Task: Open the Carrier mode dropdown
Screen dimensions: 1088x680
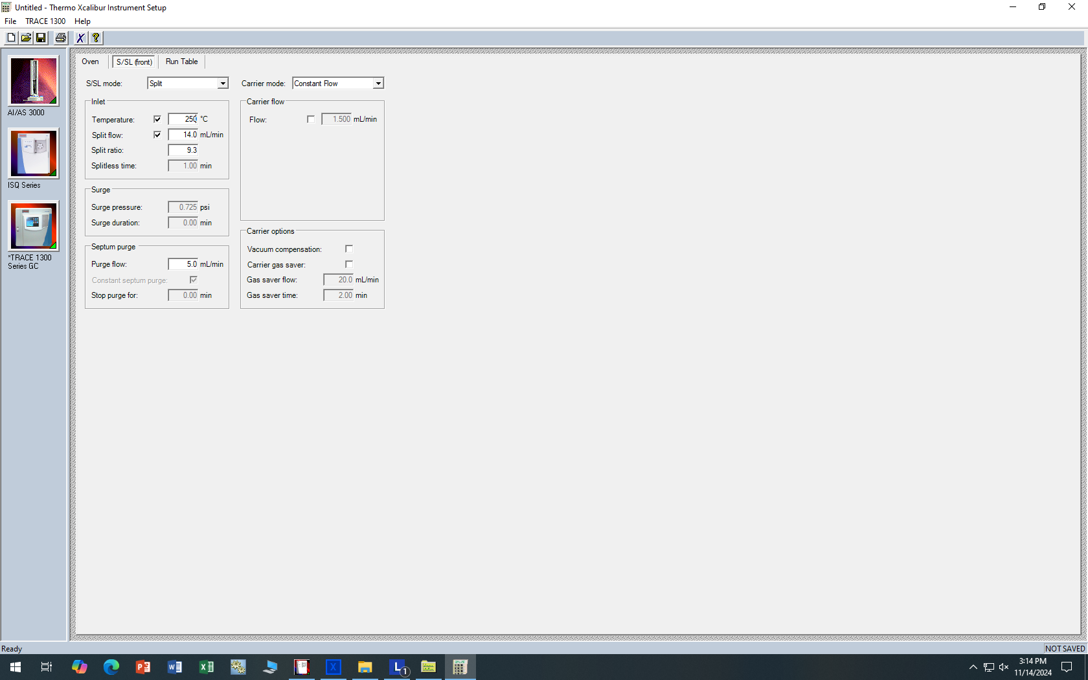Action: 378,84
